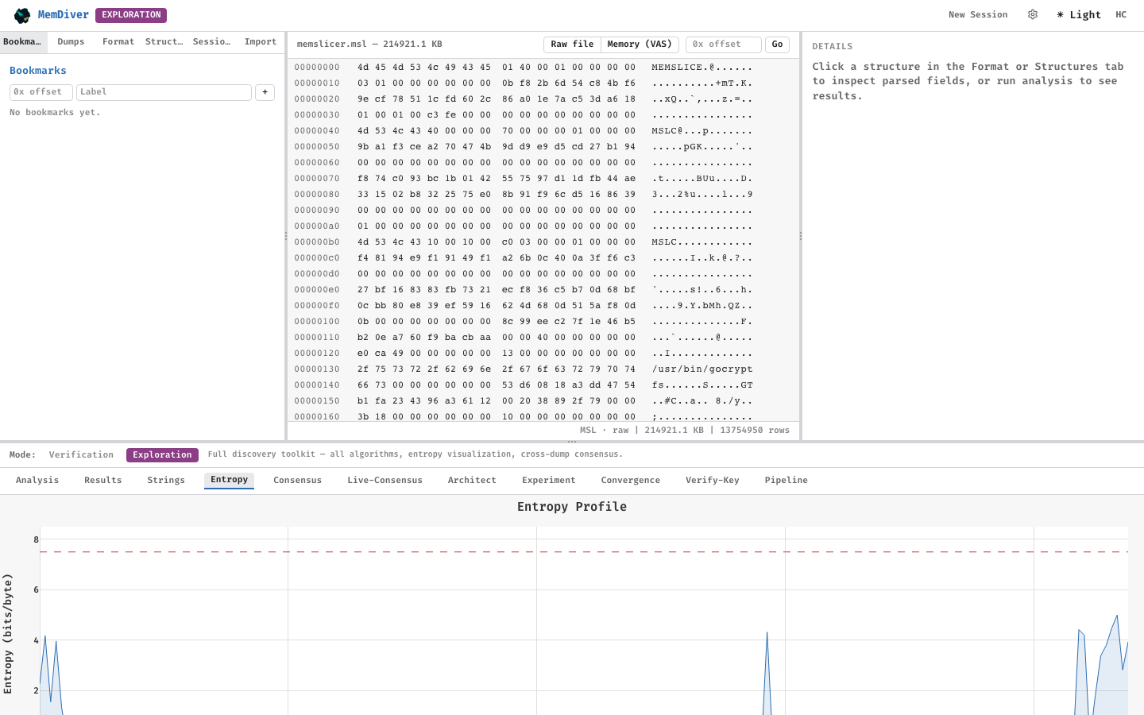This screenshot has width=1144, height=715.
Task: Open the Architect tab
Action: 472,481
